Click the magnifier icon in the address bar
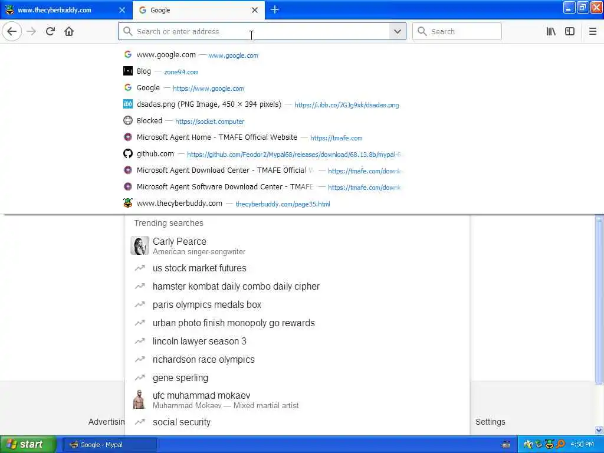This screenshot has width=604, height=453. click(127, 31)
